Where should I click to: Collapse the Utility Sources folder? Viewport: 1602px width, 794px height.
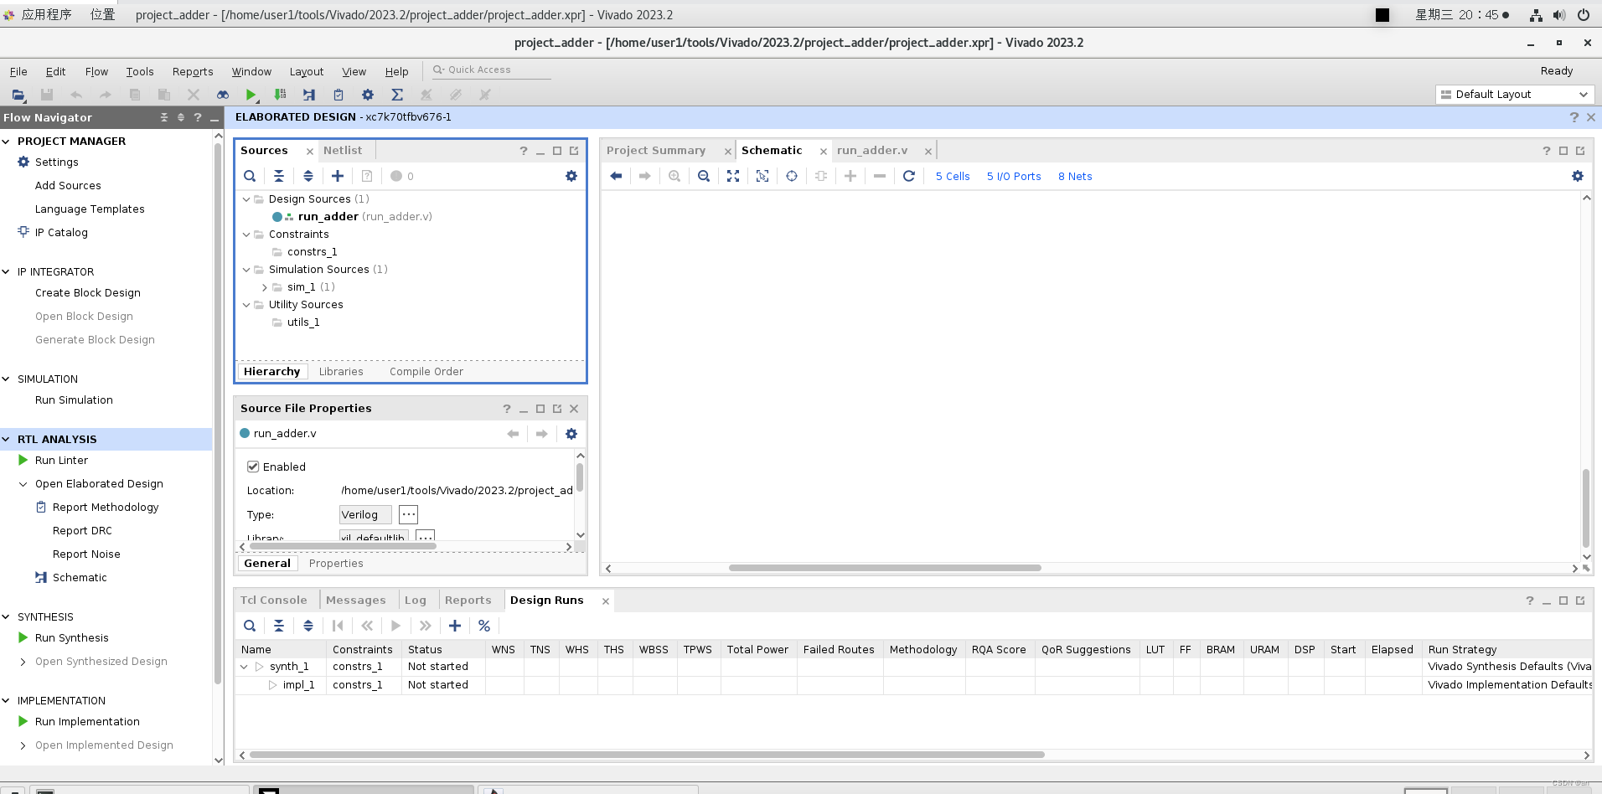click(x=246, y=305)
